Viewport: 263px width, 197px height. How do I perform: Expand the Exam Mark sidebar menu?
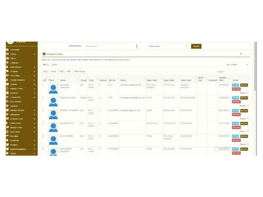[x=34, y=132]
